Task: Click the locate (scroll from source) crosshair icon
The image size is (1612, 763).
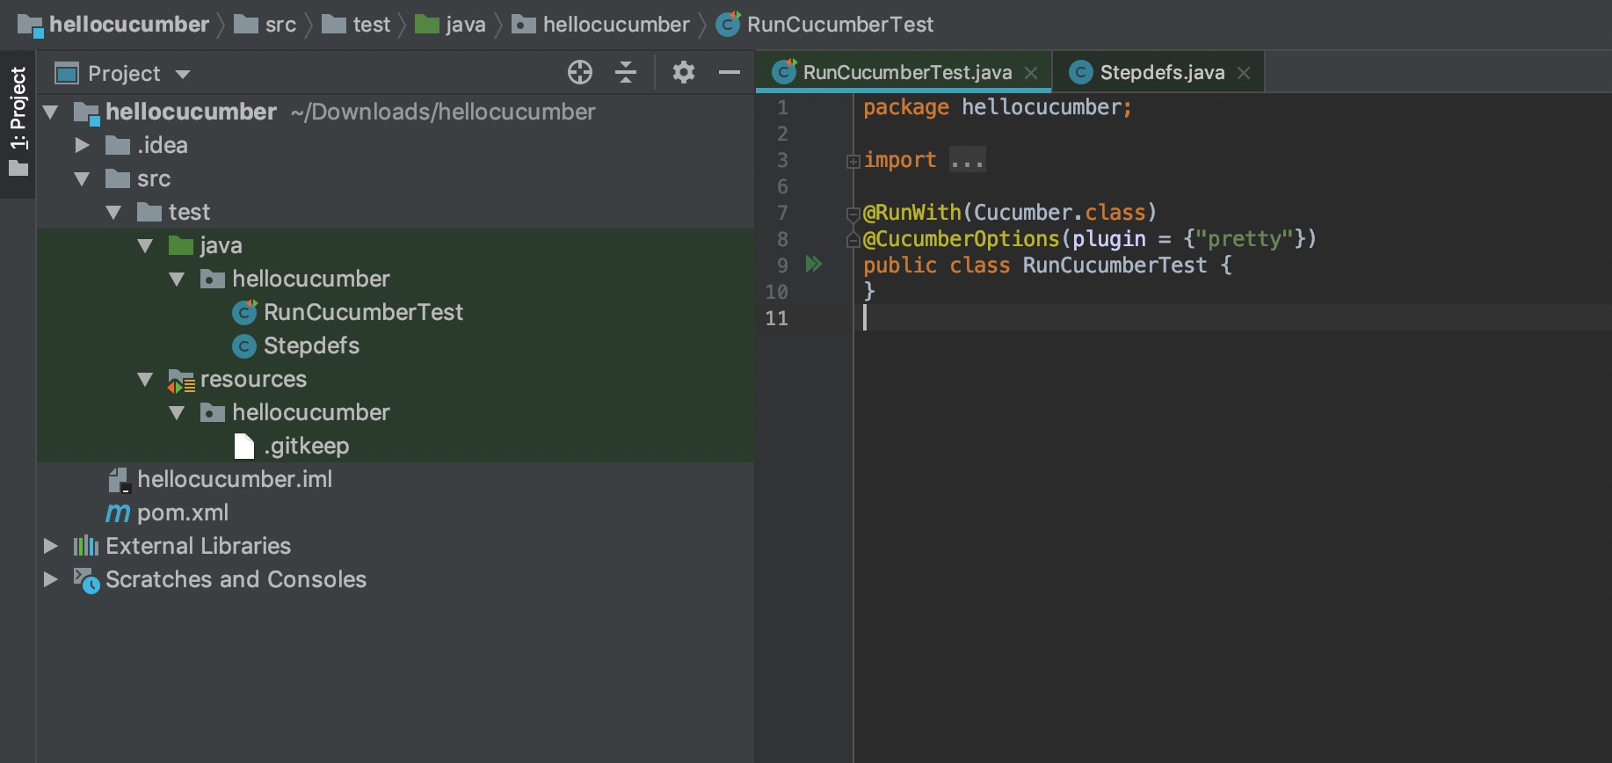Action: pyautogui.click(x=580, y=73)
